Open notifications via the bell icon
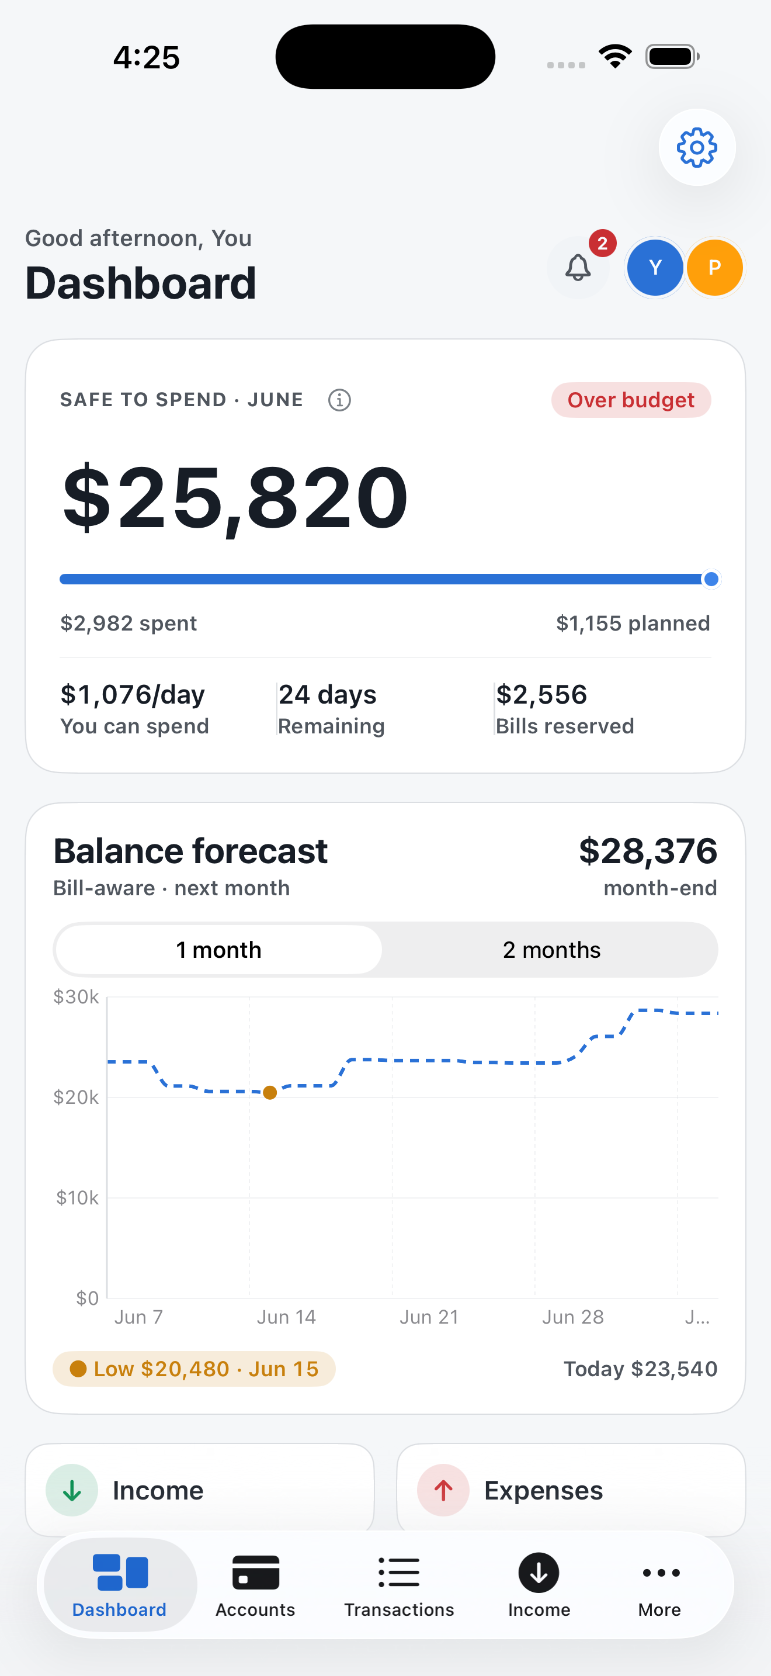This screenshot has height=1676, width=771. tap(578, 268)
